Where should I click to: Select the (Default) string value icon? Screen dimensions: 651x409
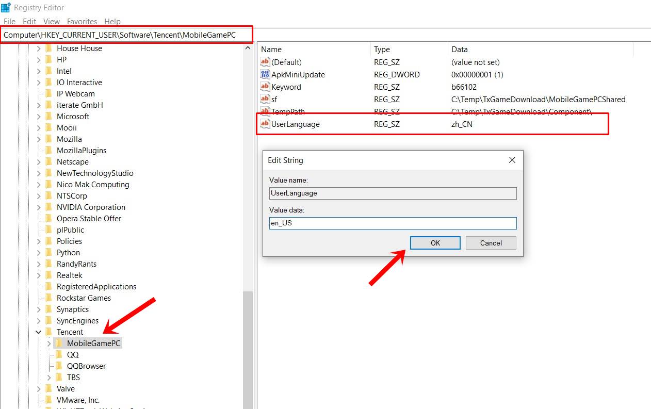pos(265,62)
